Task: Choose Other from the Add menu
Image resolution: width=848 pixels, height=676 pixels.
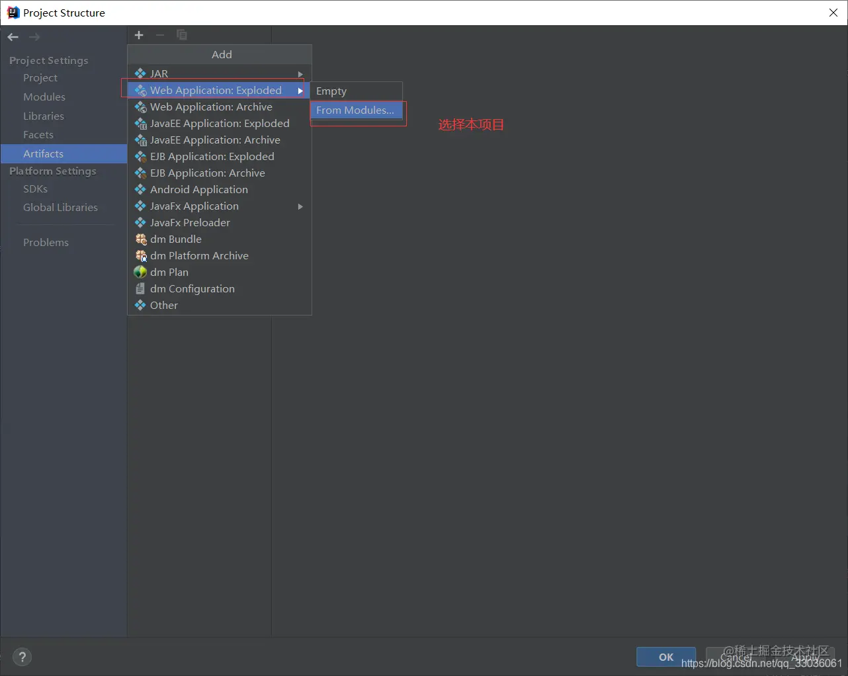Action: click(x=219, y=305)
